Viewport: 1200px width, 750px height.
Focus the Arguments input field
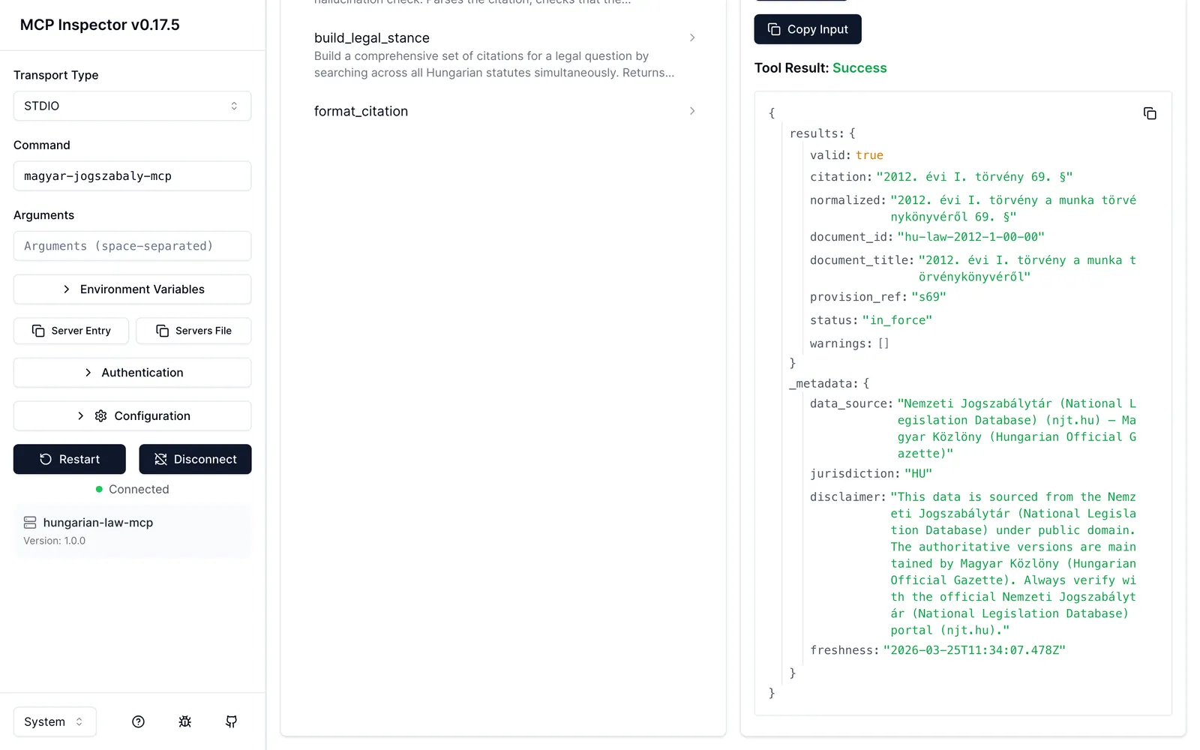132,246
